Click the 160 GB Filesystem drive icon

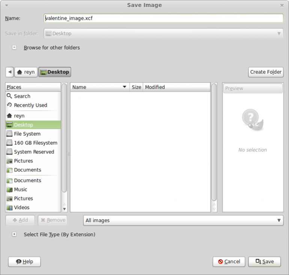(9, 143)
